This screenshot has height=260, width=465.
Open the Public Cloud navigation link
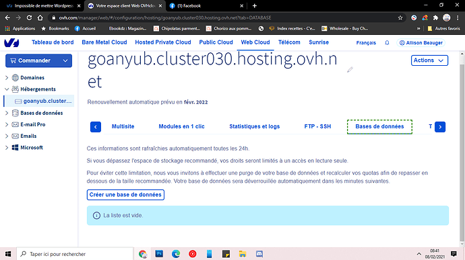point(216,42)
